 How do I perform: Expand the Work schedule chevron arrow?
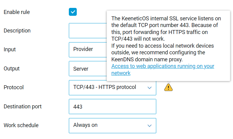coord(150,126)
